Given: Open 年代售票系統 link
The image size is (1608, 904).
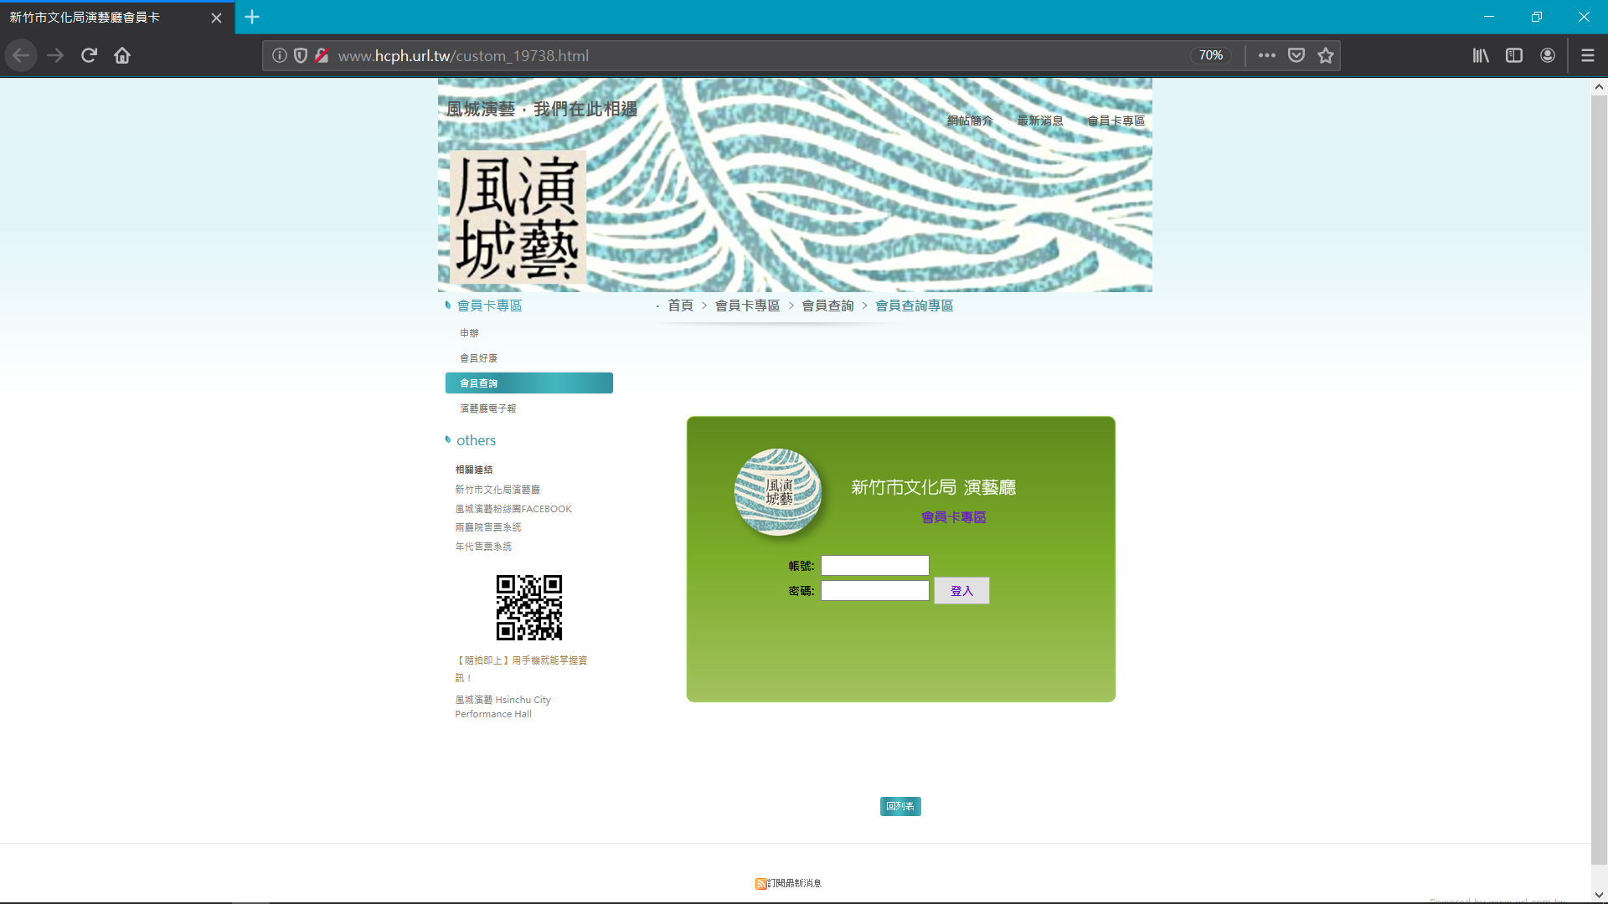Looking at the screenshot, I should pos(483,547).
